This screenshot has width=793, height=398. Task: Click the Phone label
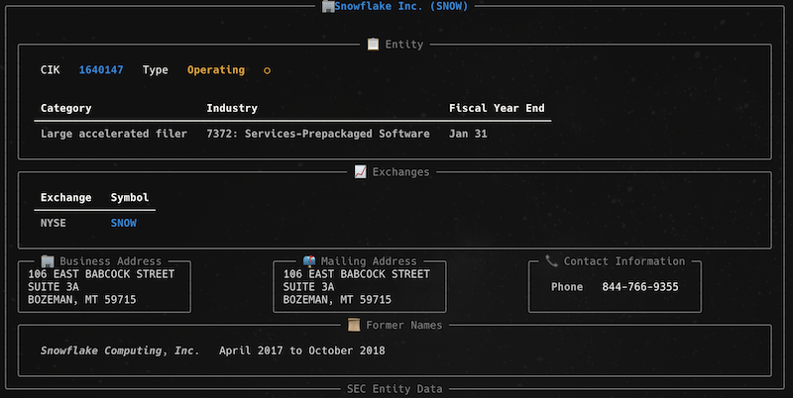(x=567, y=287)
